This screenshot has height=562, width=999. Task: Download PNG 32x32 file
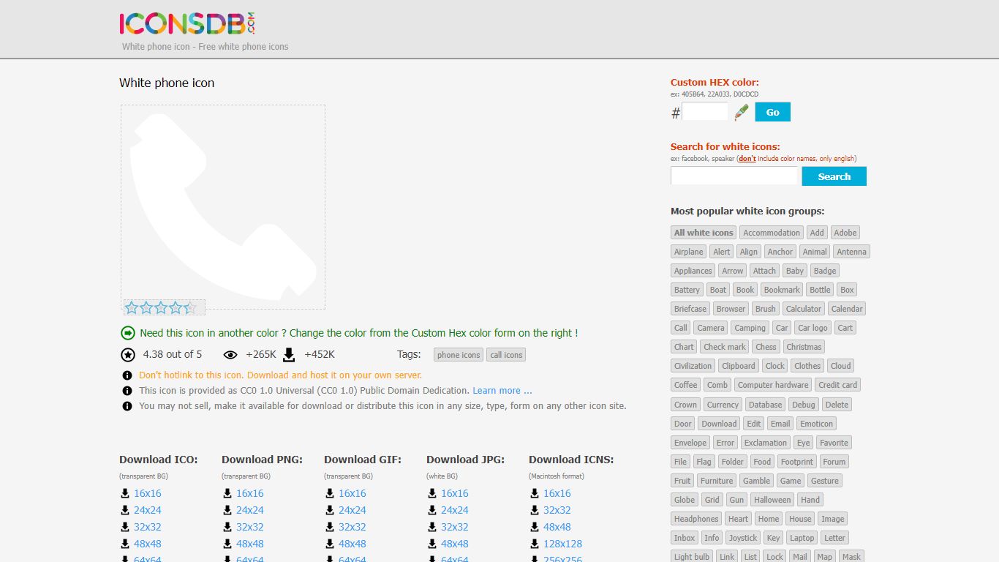click(x=250, y=528)
